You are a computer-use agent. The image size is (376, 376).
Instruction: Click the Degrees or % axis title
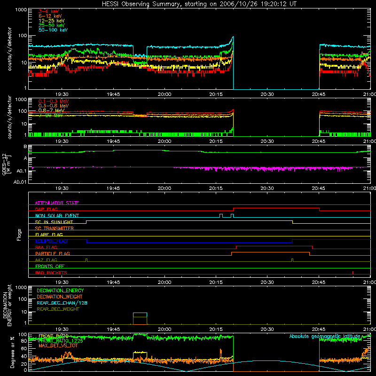12,352
